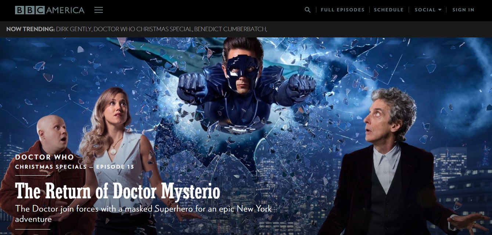The width and height of the screenshot is (492, 235).
Task: Open the Schedule page
Action: (389, 10)
